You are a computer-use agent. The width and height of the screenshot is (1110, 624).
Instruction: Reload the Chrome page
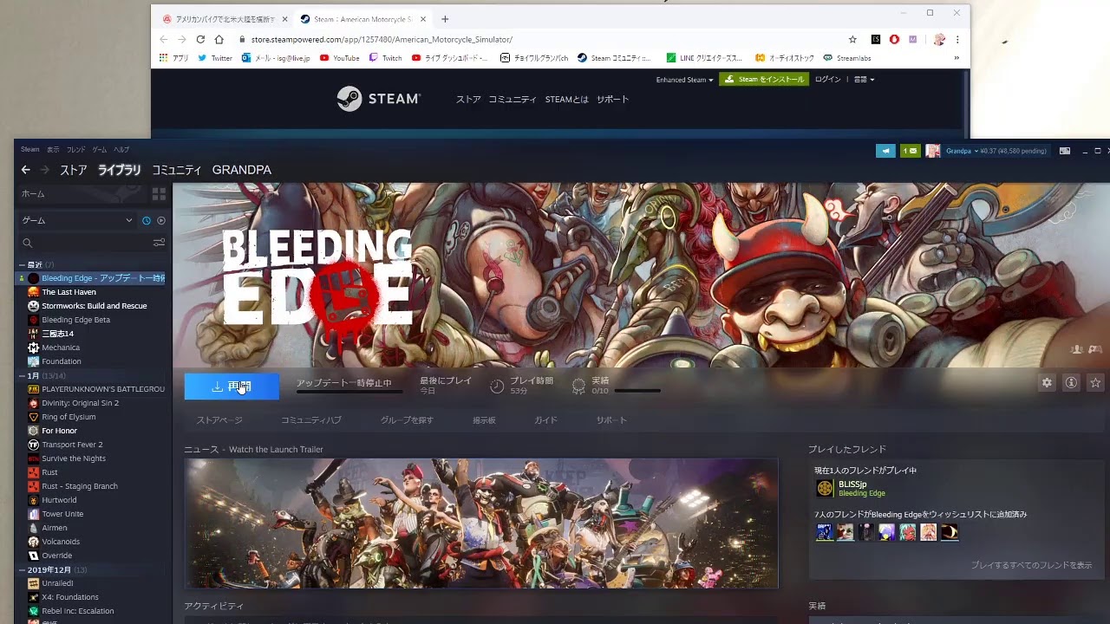pyautogui.click(x=200, y=39)
